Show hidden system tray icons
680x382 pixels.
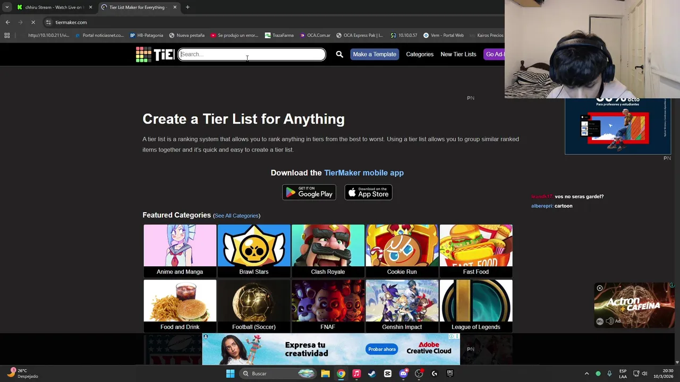click(x=586, y=374)
